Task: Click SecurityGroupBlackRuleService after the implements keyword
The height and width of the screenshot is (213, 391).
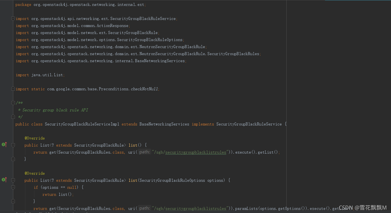Action: (249, 124)
